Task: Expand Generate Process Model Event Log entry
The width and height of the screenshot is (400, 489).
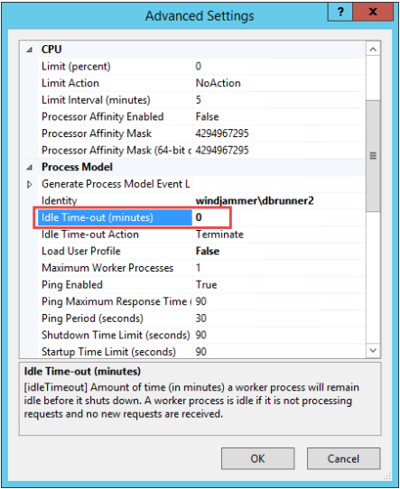Action: (29, 184)
